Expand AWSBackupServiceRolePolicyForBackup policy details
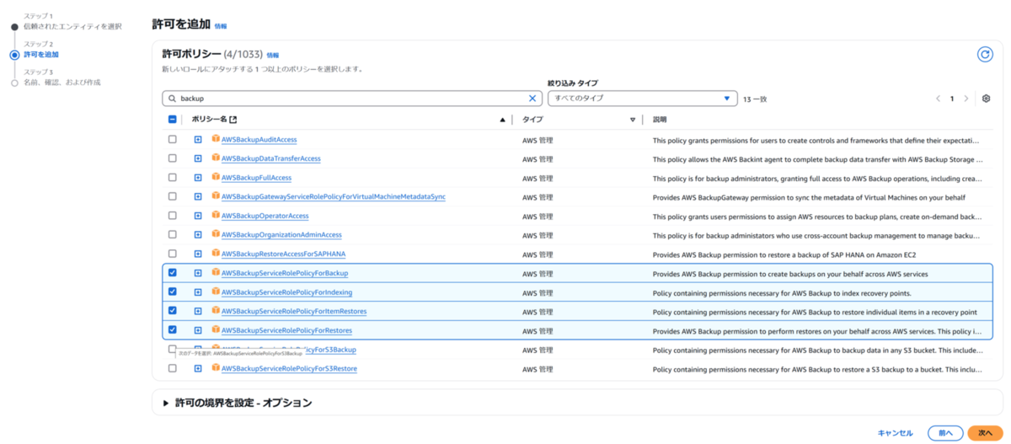Viewport: 1011px width, 444px height. coord(198,273)
